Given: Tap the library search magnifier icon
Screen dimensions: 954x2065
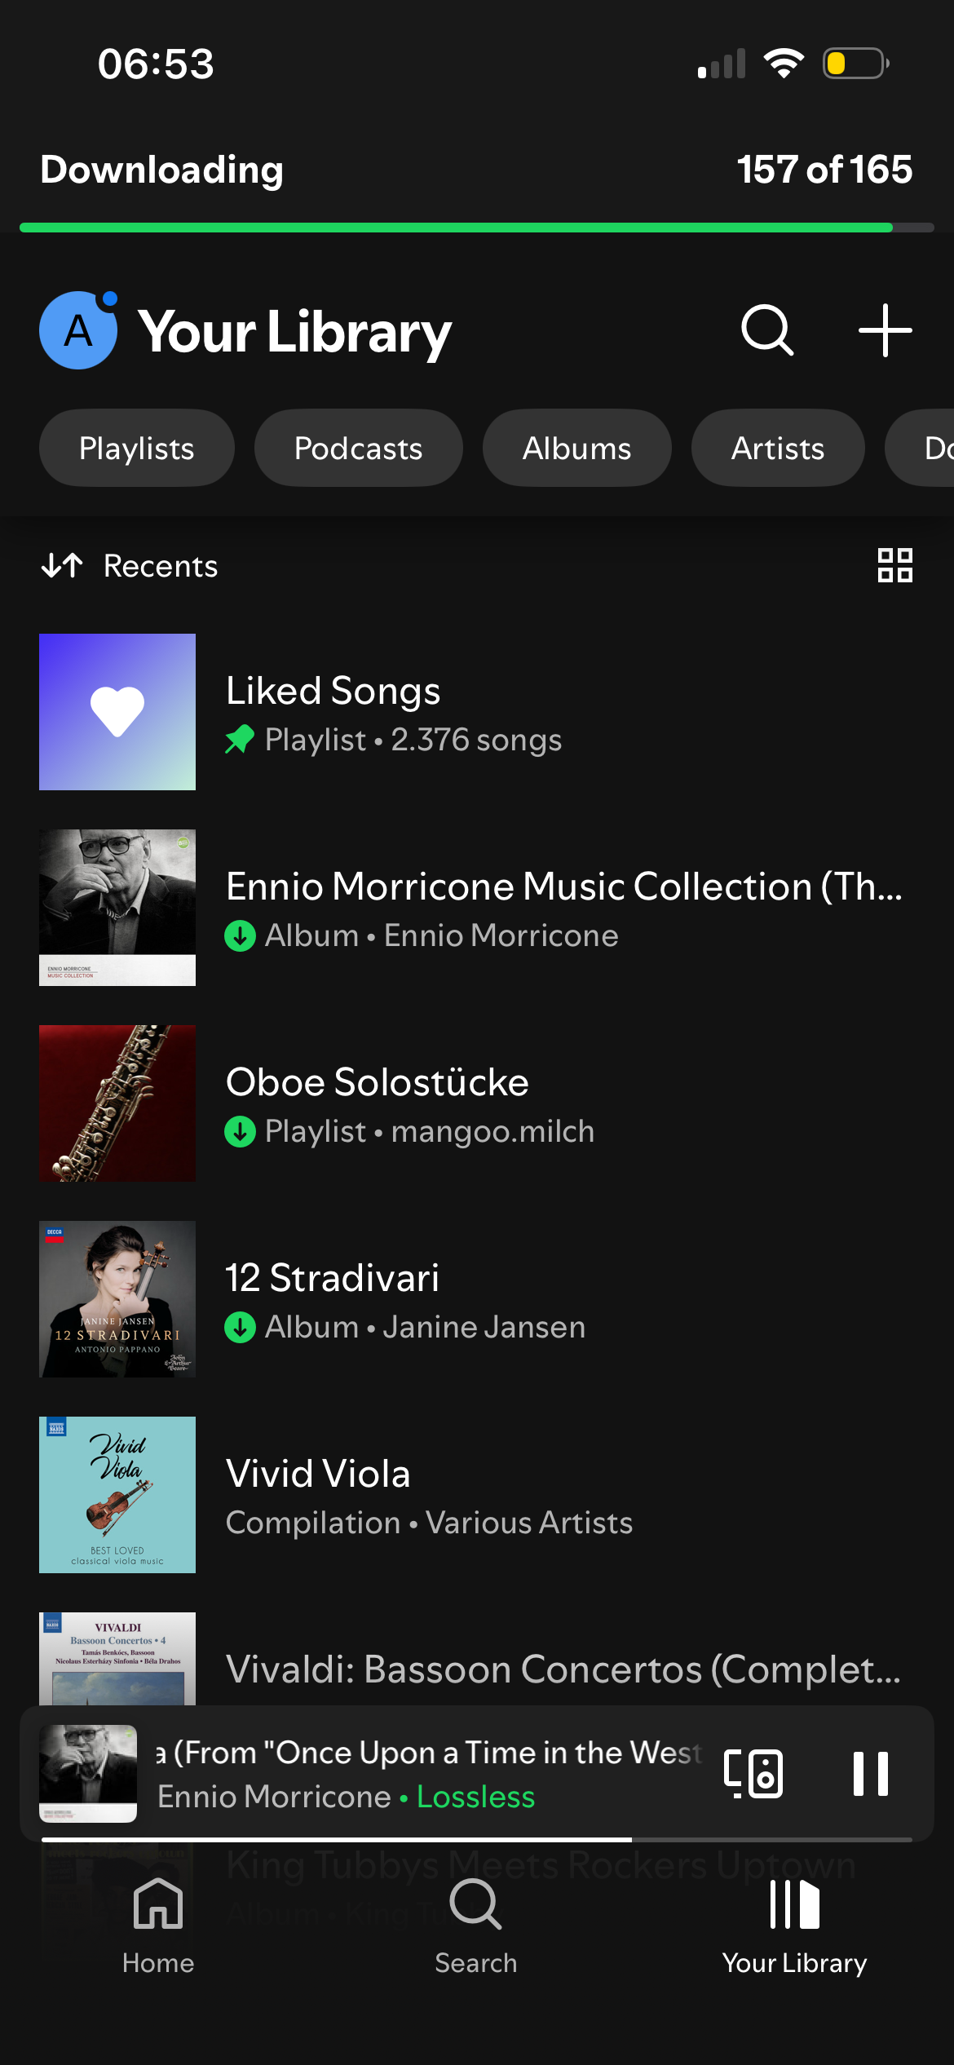Looking at the screenshot, I should (x=766, y=330).
